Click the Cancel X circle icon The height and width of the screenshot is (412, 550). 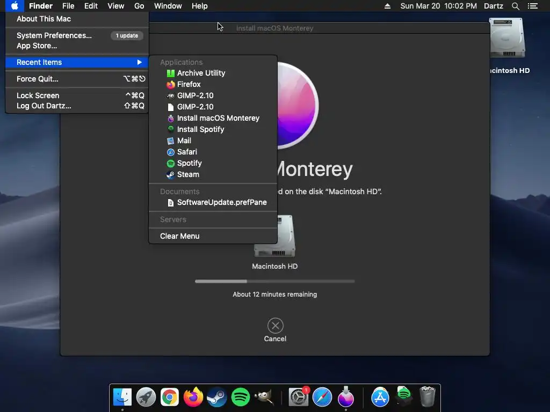(276, 326)
